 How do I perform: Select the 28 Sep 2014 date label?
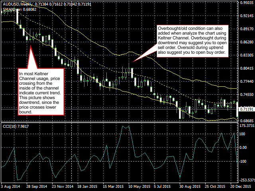pos(37,187)
